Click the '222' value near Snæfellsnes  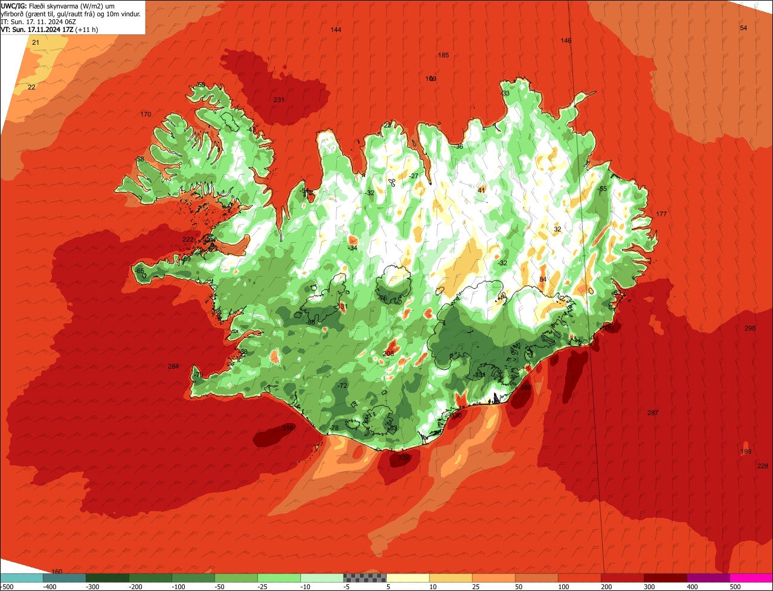click(188, 239)
